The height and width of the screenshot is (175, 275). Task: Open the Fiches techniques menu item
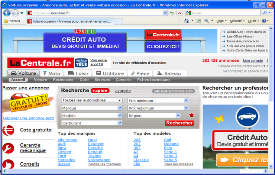click(x=153, y=80)
